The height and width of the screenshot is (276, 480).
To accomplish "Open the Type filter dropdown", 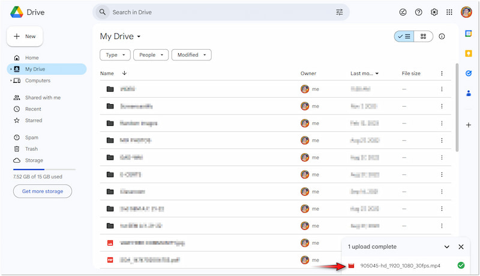I will tap(115, 55).
